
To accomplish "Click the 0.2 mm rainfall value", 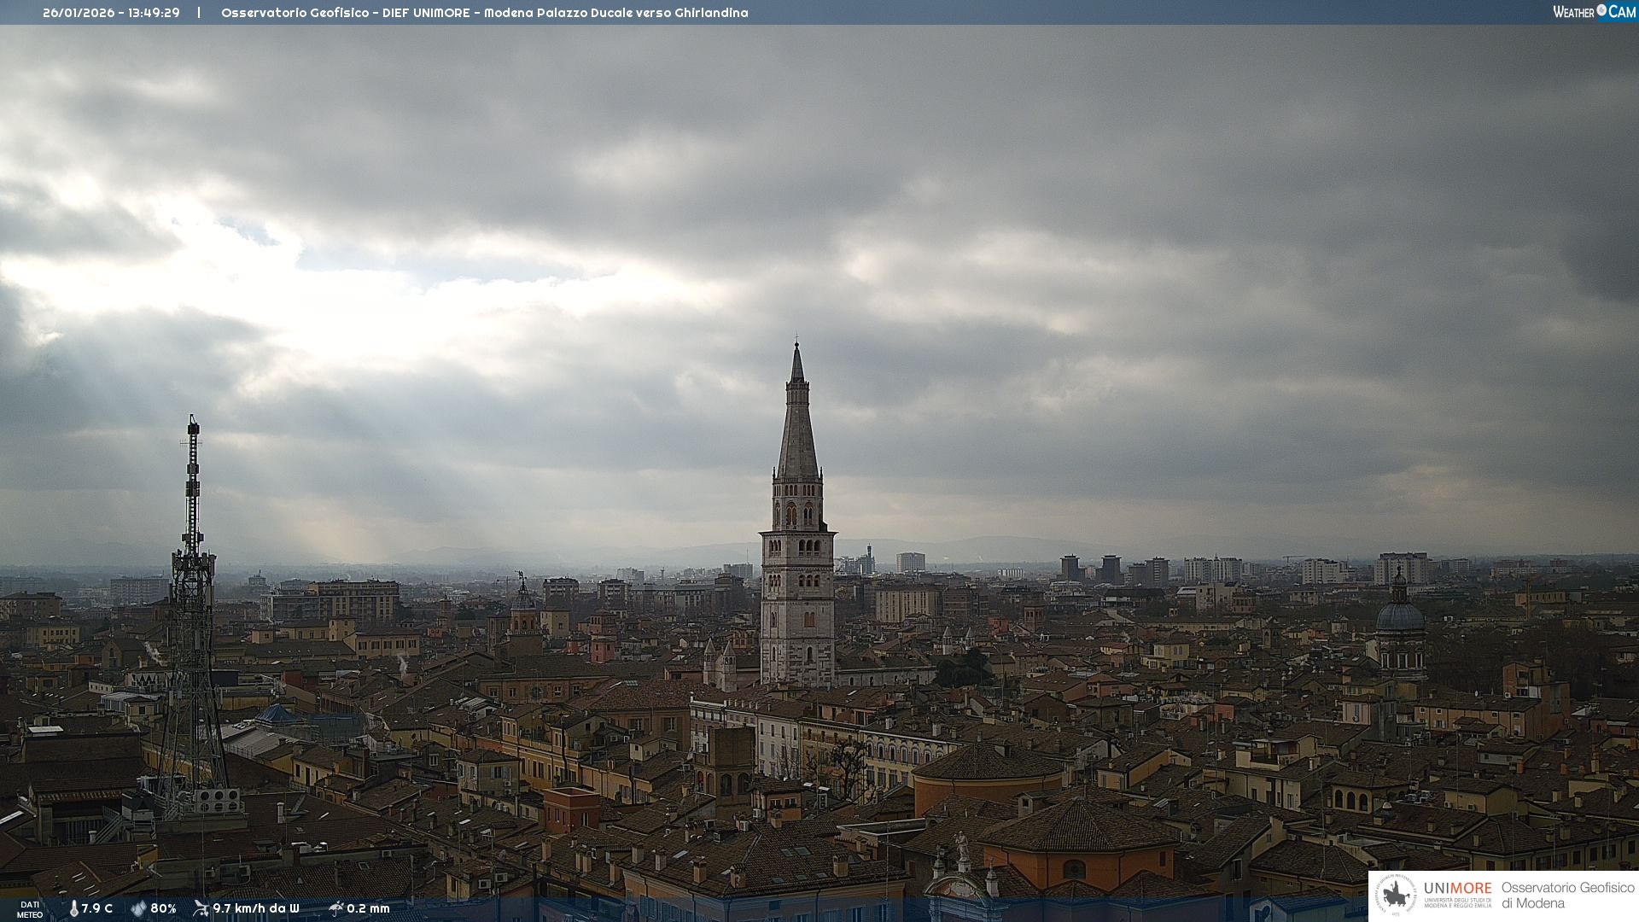I will [368, 908].
